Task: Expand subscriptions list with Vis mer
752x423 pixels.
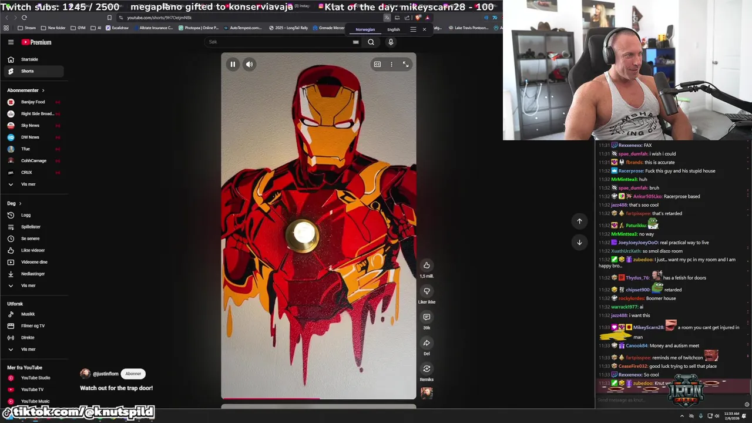Action: tap(33, 184)
